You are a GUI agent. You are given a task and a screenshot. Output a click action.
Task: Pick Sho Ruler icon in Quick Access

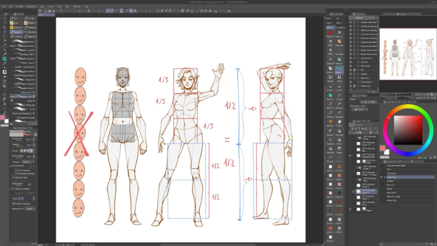(339, 131)
